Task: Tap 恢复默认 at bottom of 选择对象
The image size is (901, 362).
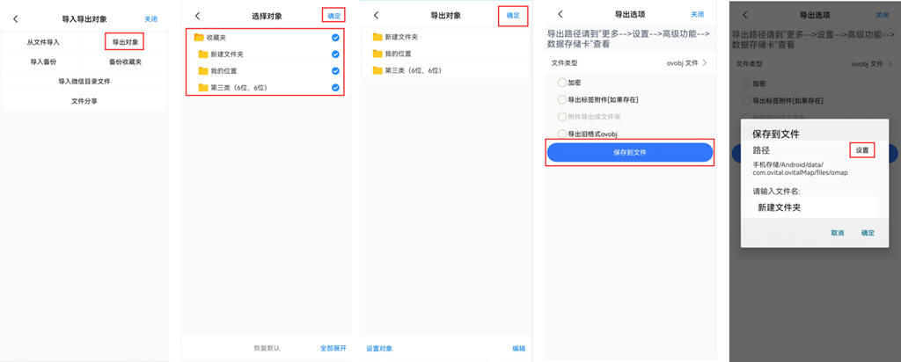Action: 267,348
